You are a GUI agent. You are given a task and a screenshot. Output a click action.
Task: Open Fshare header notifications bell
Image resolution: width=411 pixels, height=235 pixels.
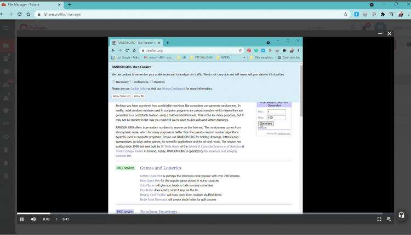click(364, 28)
